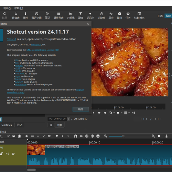Screen dimensions: 172x172
Task: Open the Settings (设定) menu
Action: tap(7, 8)
